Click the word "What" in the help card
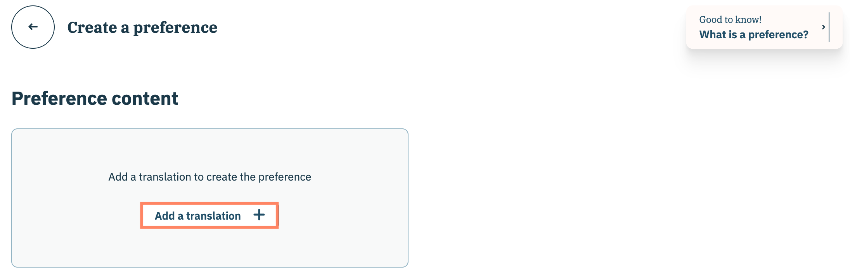Image resolution: width=850 pixels, height=273 pixels. pos(712,35)
